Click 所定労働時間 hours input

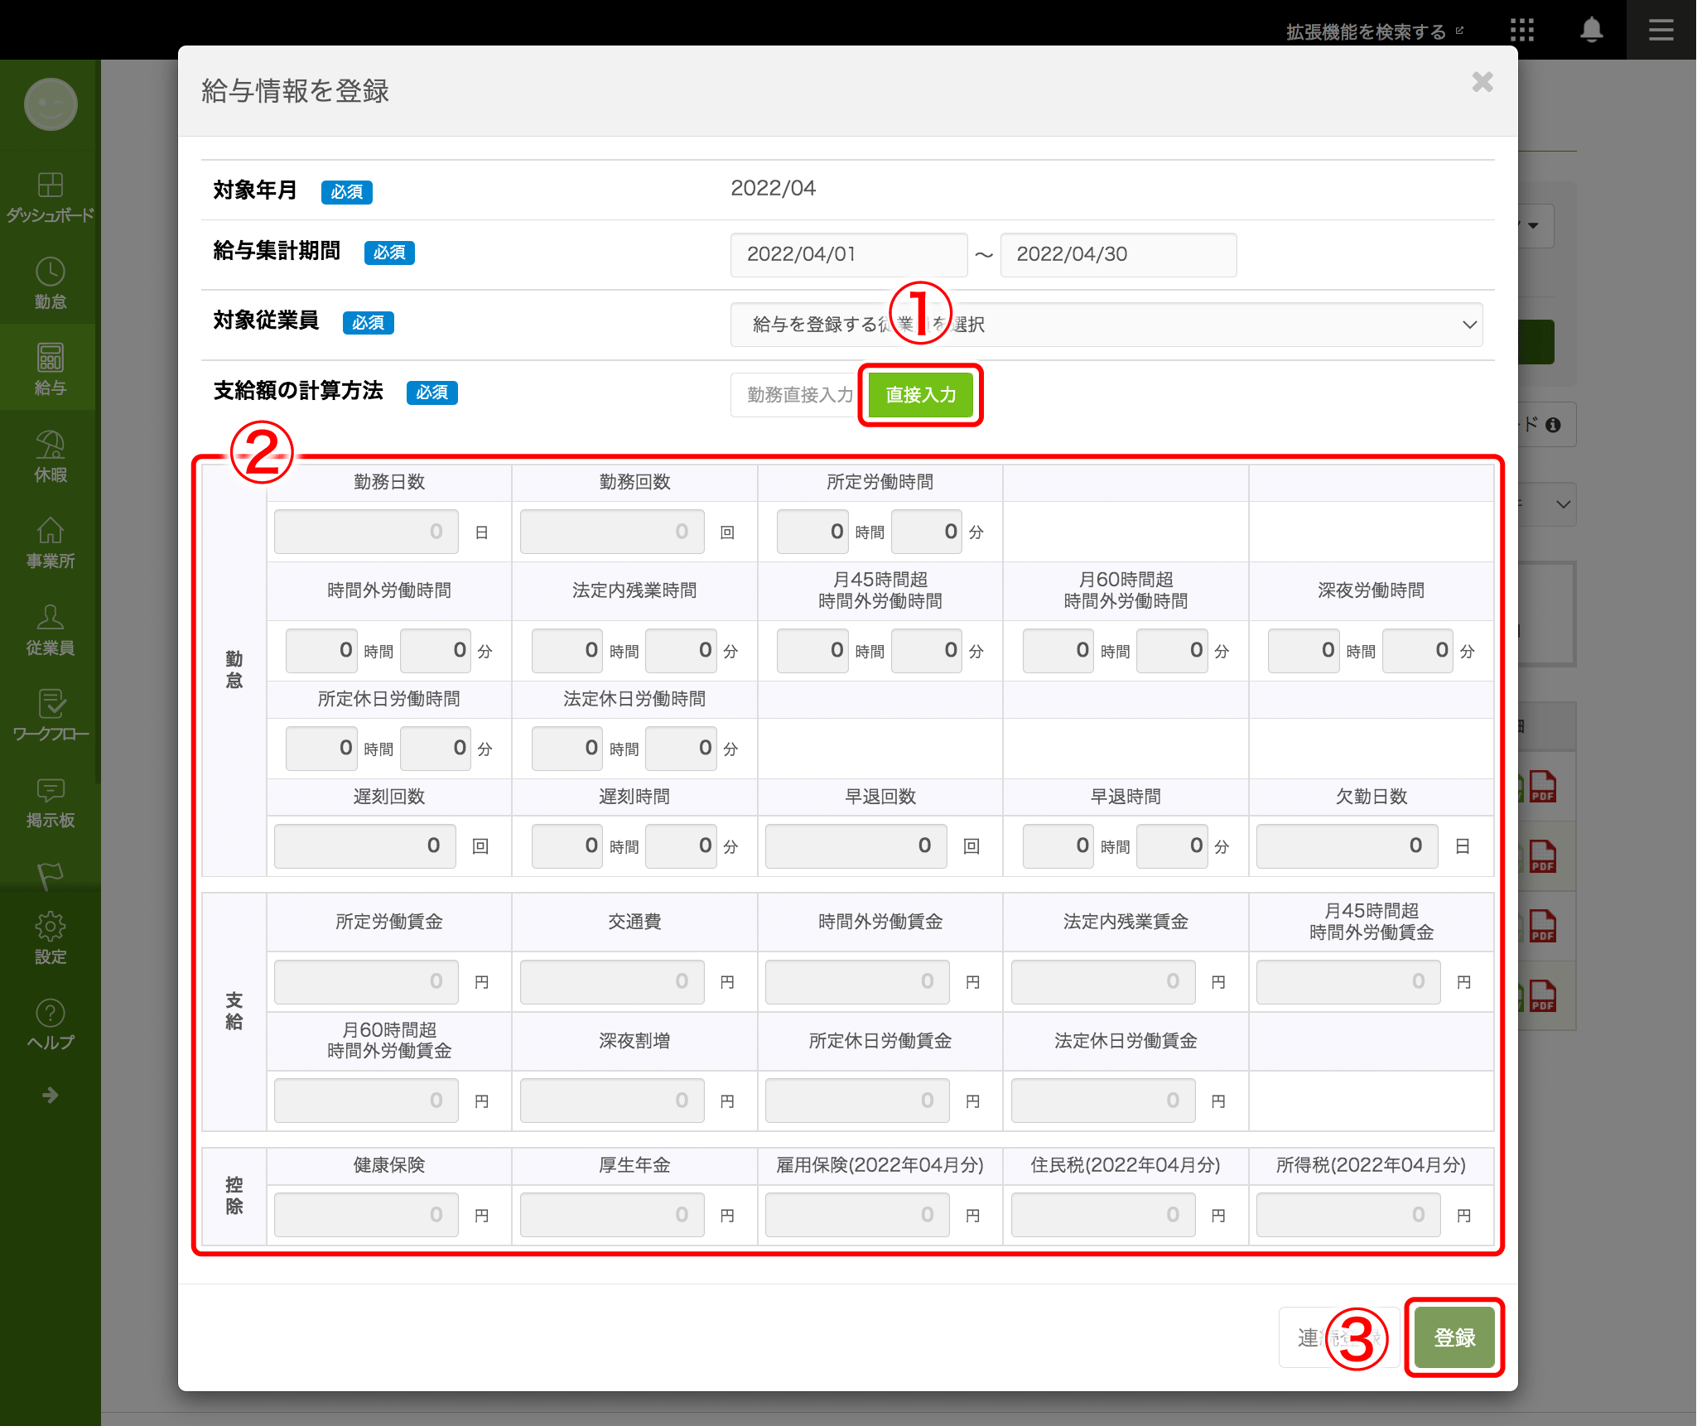812,532
